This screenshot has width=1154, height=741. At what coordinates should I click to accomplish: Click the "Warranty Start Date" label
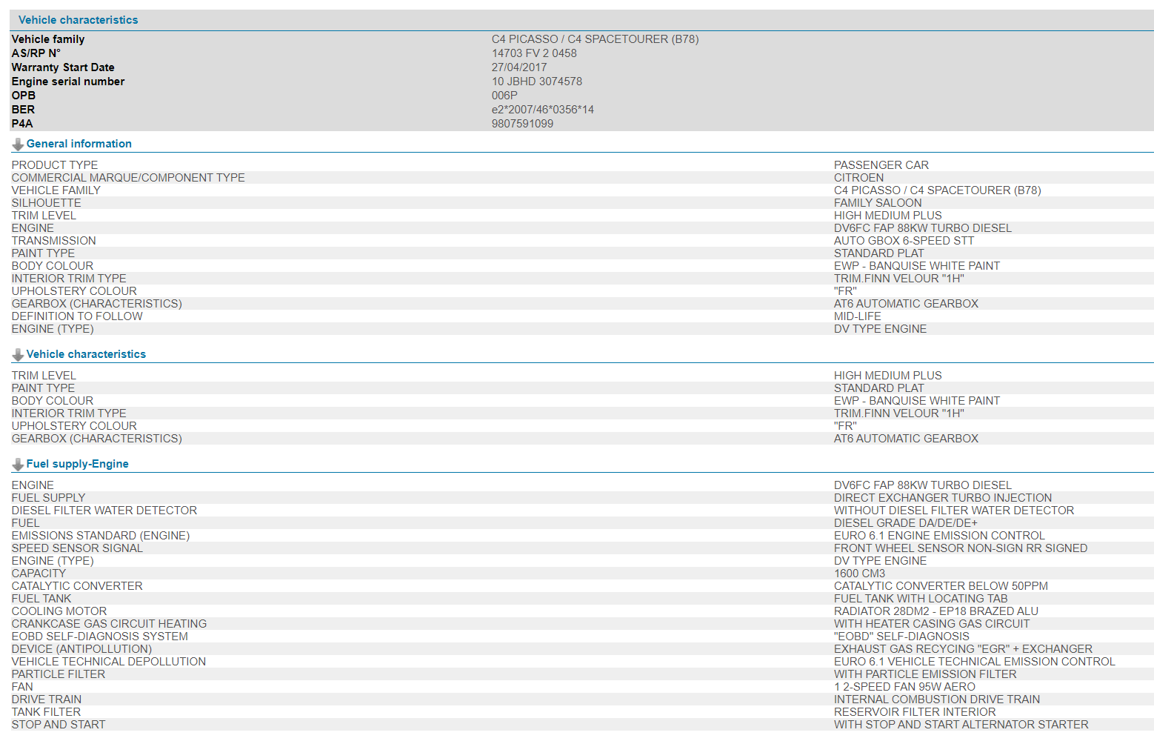[x=63, y=67]
